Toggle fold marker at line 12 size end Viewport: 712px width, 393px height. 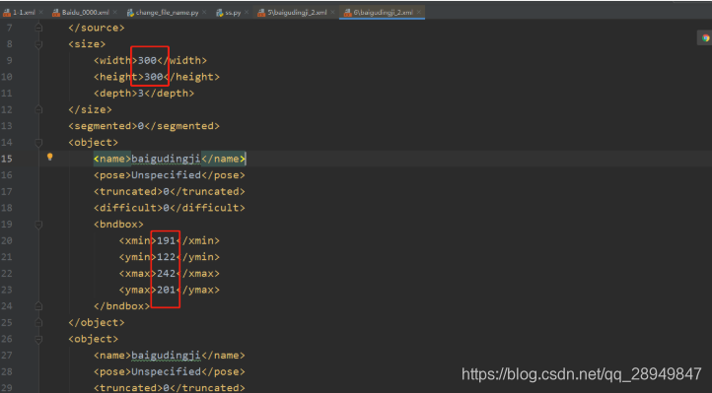point(38,109)
